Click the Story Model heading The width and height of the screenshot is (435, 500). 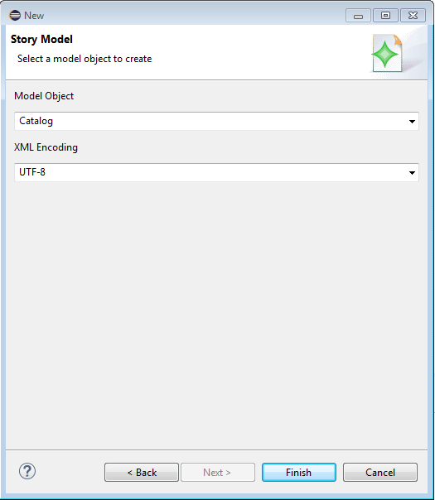(x=41, y=39)
